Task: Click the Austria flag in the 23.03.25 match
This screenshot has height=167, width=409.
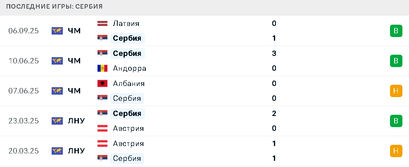Action: (102, 128)
